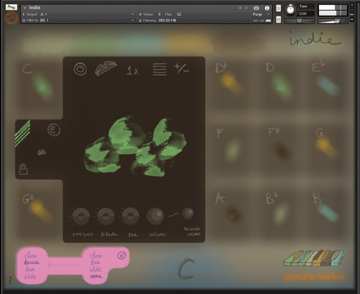Click the wrench icon in the header

coord(11,7)
